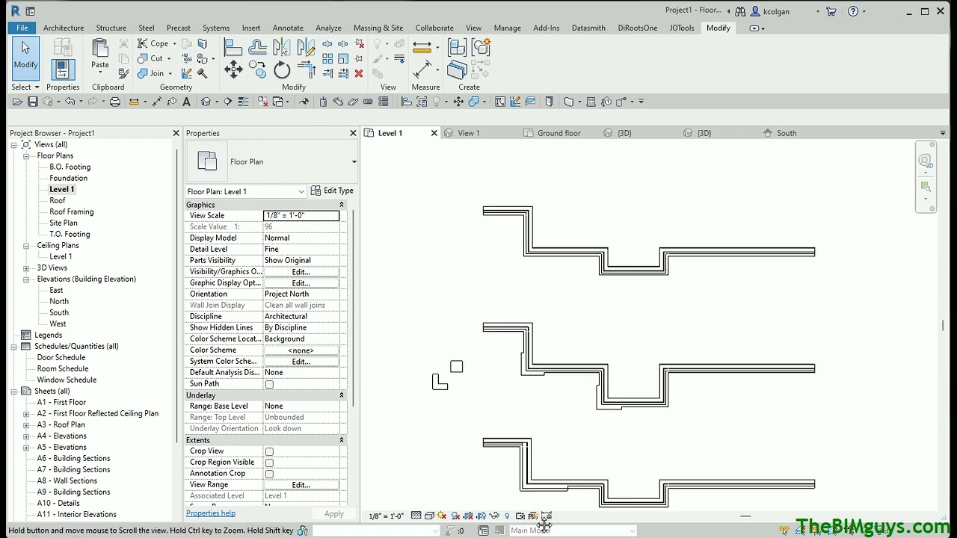The height and width of the screenshot is (538, 957).
Task: Click Print in quick access toolbar
Action: [x=115, y=102]
